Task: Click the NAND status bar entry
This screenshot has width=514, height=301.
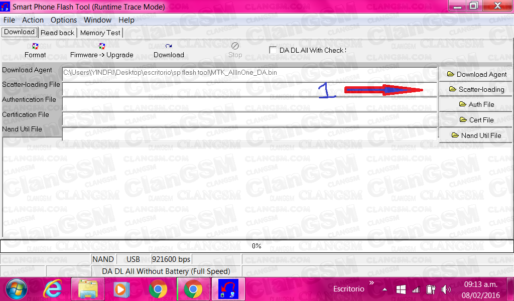Action: tap(103, 259)
